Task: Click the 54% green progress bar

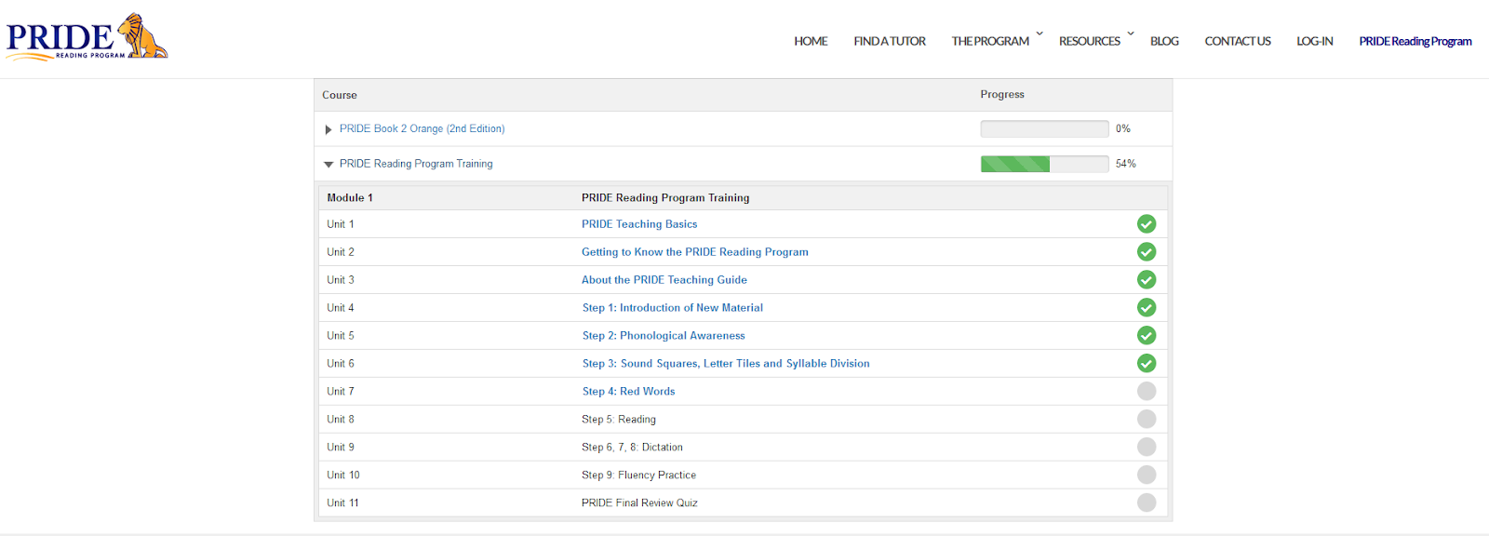Action: [x=1044, y=164]
